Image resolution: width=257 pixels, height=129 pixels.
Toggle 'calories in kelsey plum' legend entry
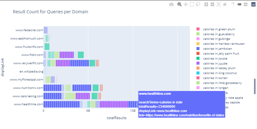tap(216, 68)
